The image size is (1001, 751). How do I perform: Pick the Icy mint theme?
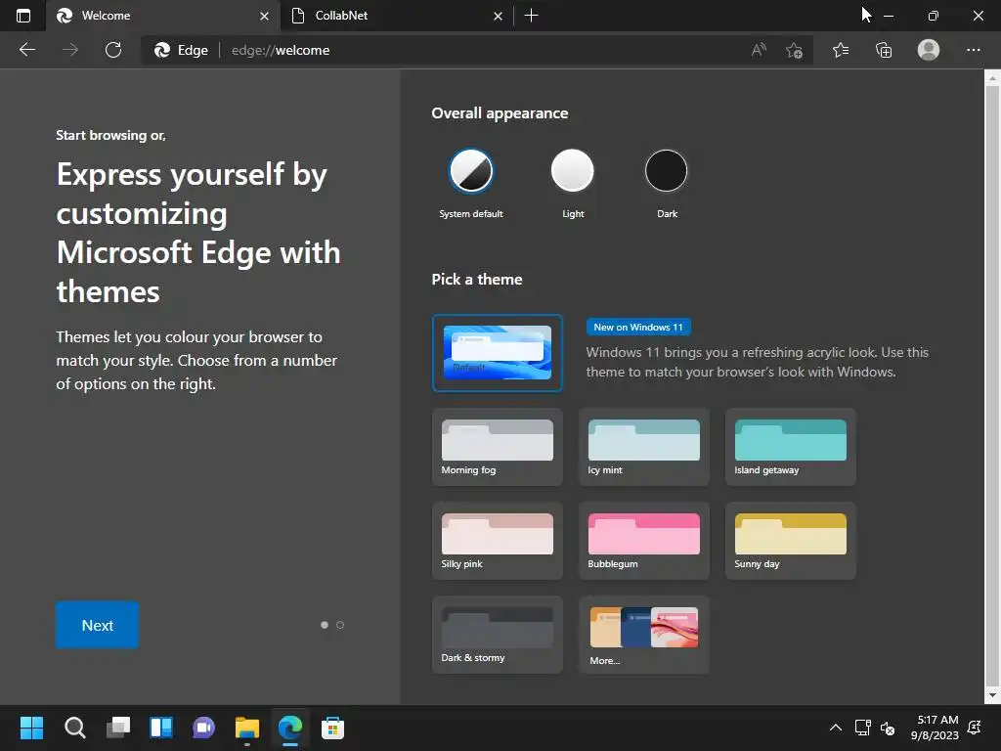pyautogui.click(x=643, y=447)
